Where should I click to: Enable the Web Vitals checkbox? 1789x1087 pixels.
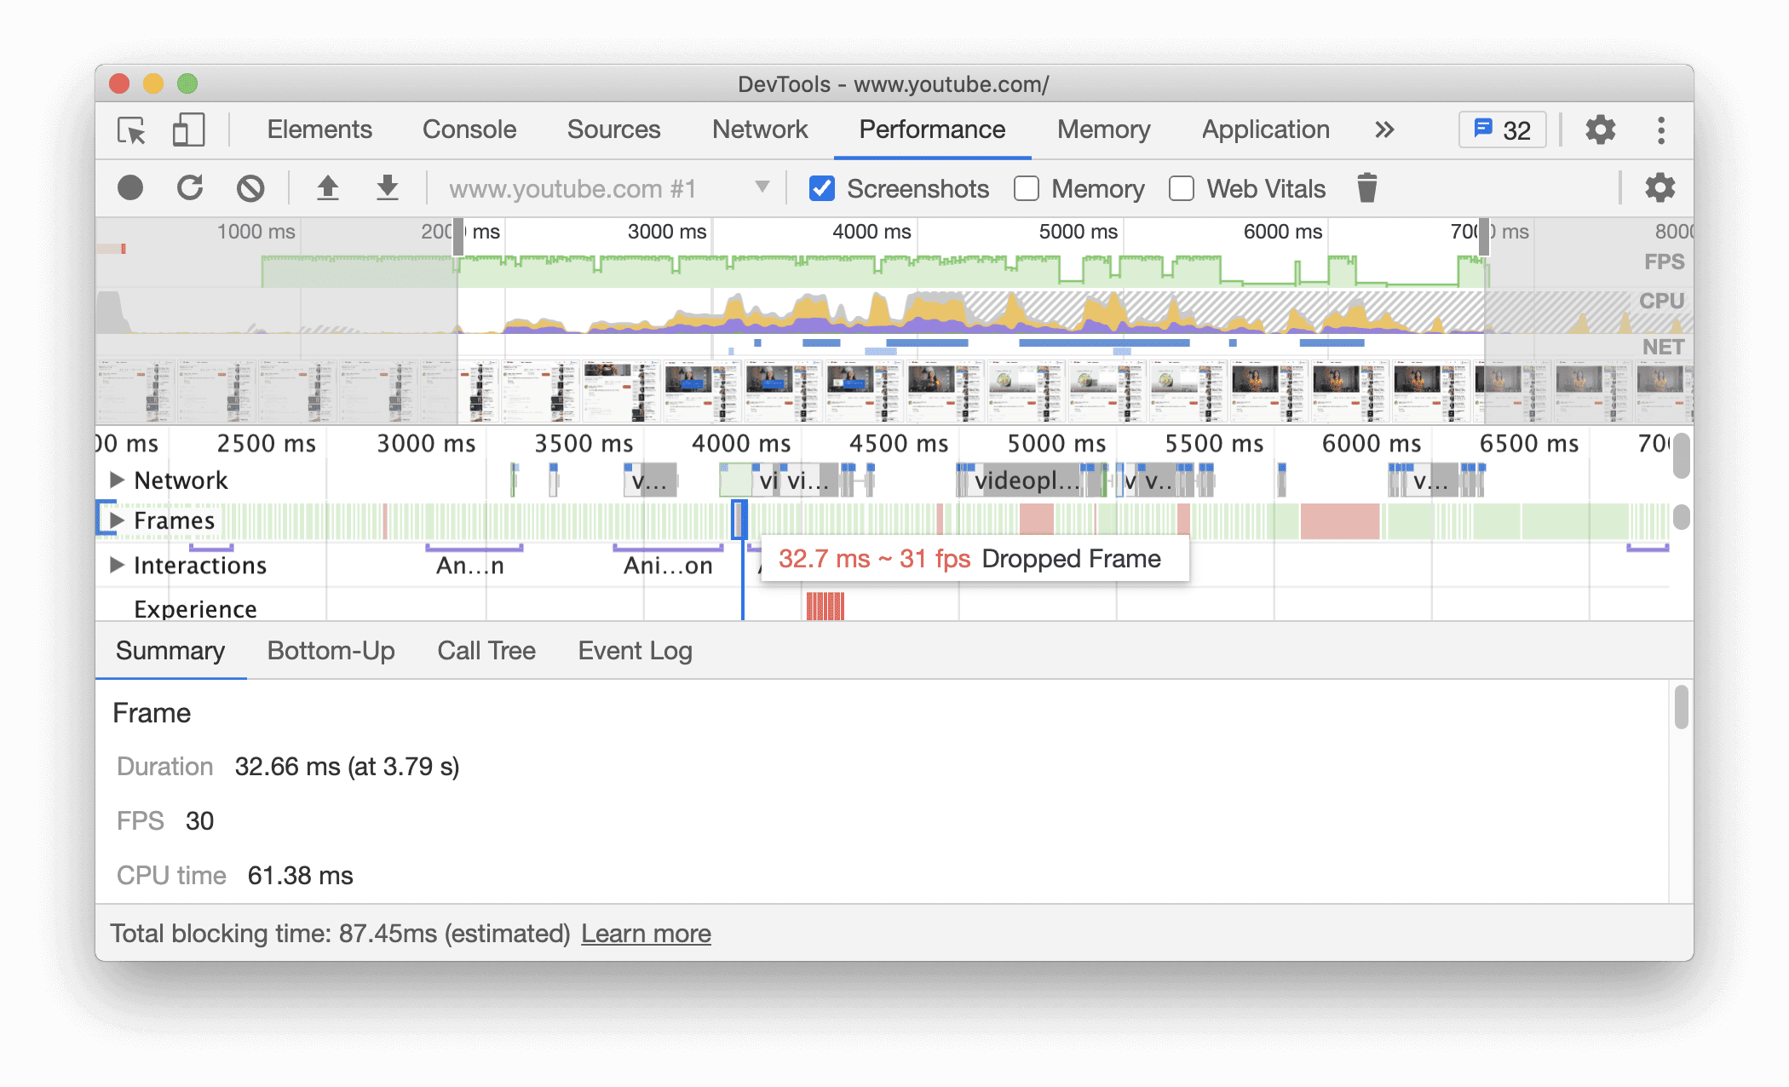click(x=1179, y=189)
